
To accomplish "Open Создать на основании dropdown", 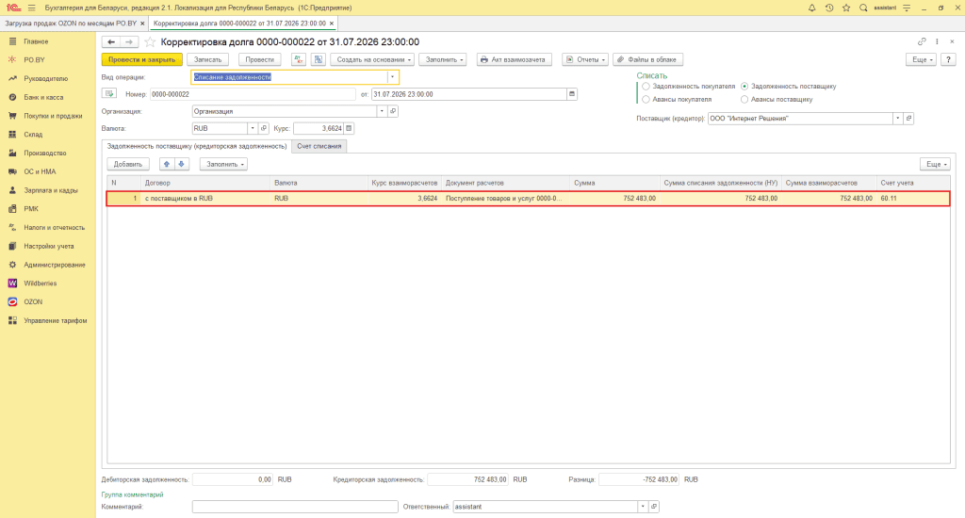I will coord(372,59).
